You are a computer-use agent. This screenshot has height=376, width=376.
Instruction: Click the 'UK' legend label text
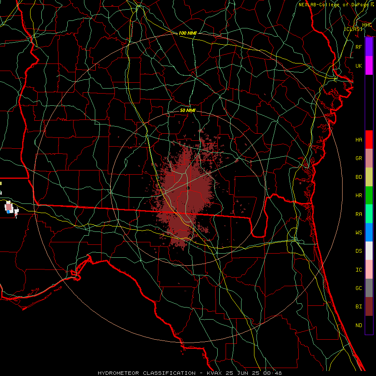359,66
